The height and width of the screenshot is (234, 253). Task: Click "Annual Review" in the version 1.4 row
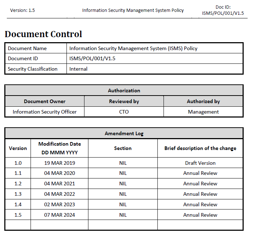tap(200, 204)
